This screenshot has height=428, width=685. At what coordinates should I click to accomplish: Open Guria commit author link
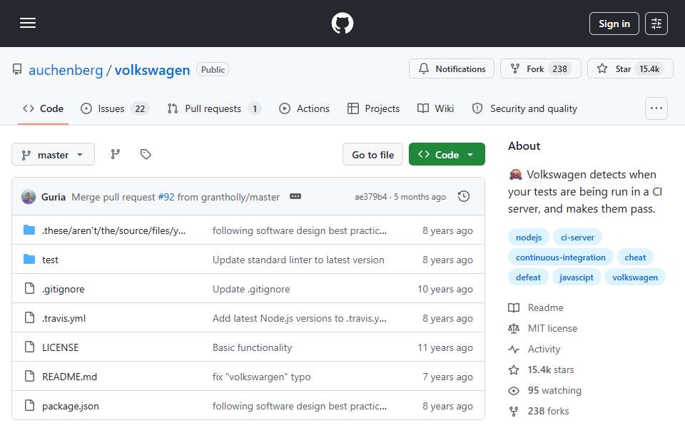[x=54, y=197]
